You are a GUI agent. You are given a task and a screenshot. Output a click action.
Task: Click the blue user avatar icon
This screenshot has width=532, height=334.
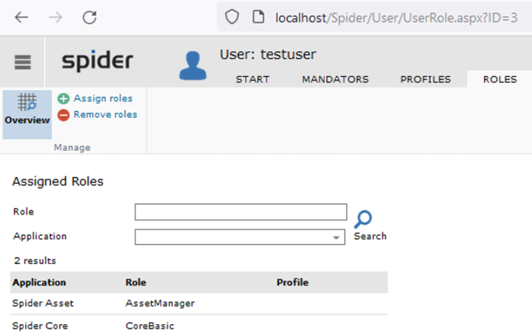coord(193,66)
